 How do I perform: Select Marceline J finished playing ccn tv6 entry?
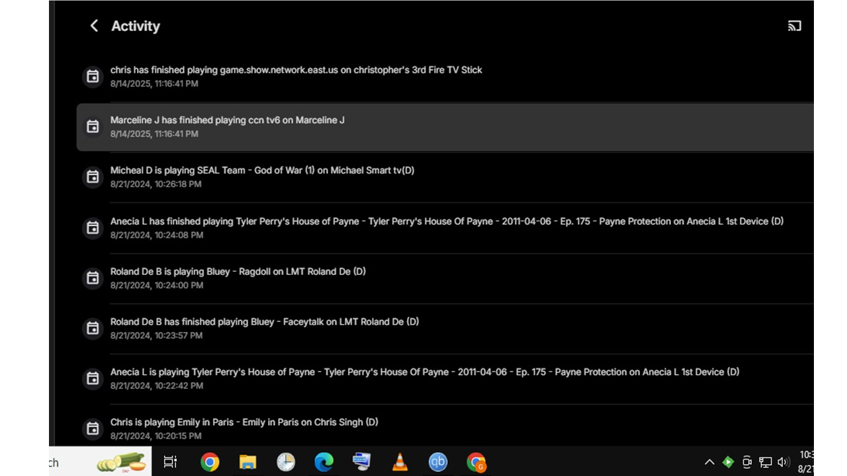pyautogui.click(x=445, y=127)
